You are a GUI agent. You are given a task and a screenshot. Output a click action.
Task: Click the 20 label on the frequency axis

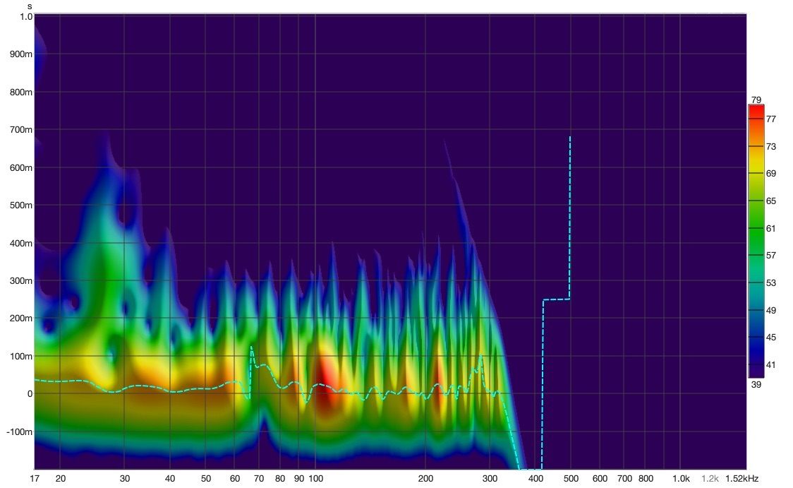point(60,479)
